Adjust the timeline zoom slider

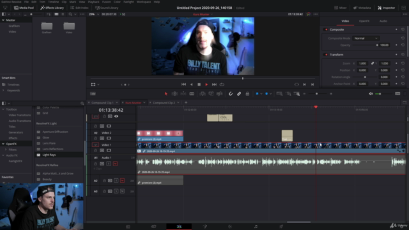(317, 94)
